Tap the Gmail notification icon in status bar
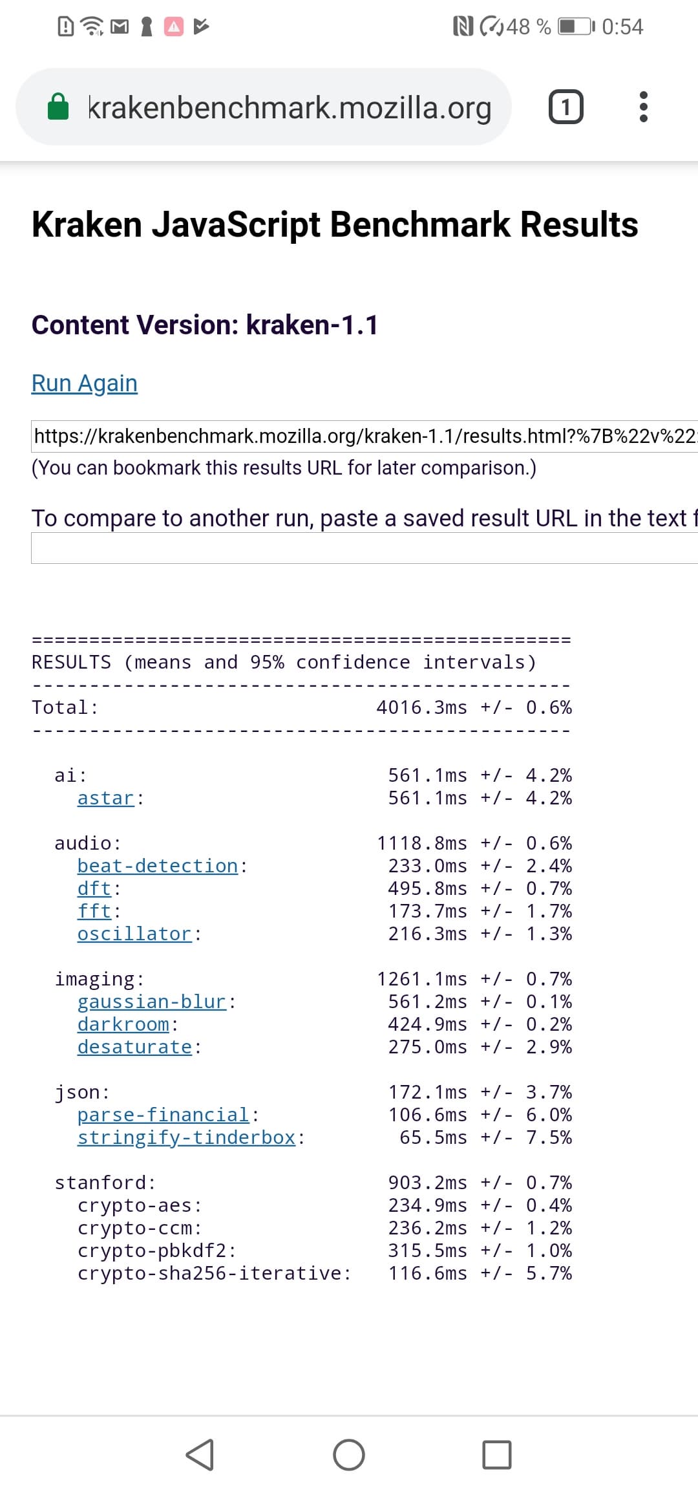The width and height of the screenshot is (698, 1495). tap(120, 27)
